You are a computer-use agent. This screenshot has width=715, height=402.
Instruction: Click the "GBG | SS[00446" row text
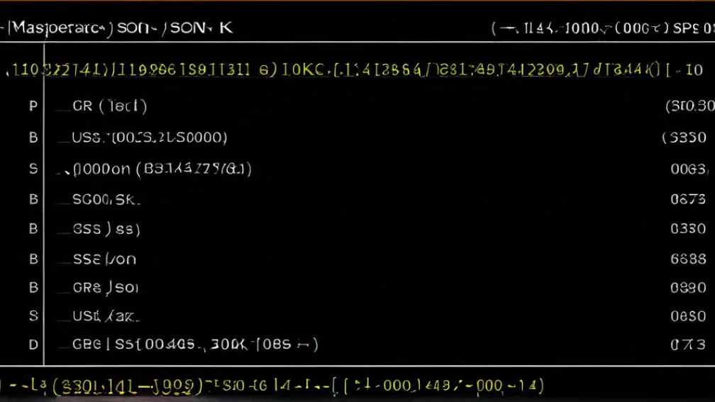point(194,344)
